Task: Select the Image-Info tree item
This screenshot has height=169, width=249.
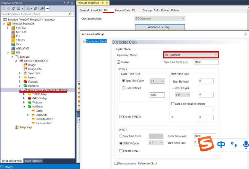Action: coord(35,69)
